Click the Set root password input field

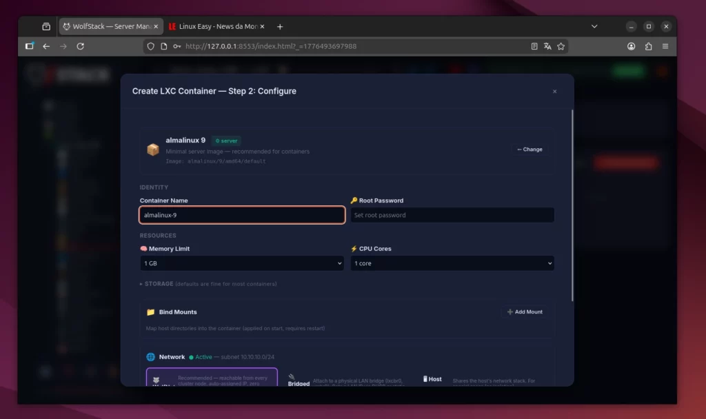(x=452, y=214)
